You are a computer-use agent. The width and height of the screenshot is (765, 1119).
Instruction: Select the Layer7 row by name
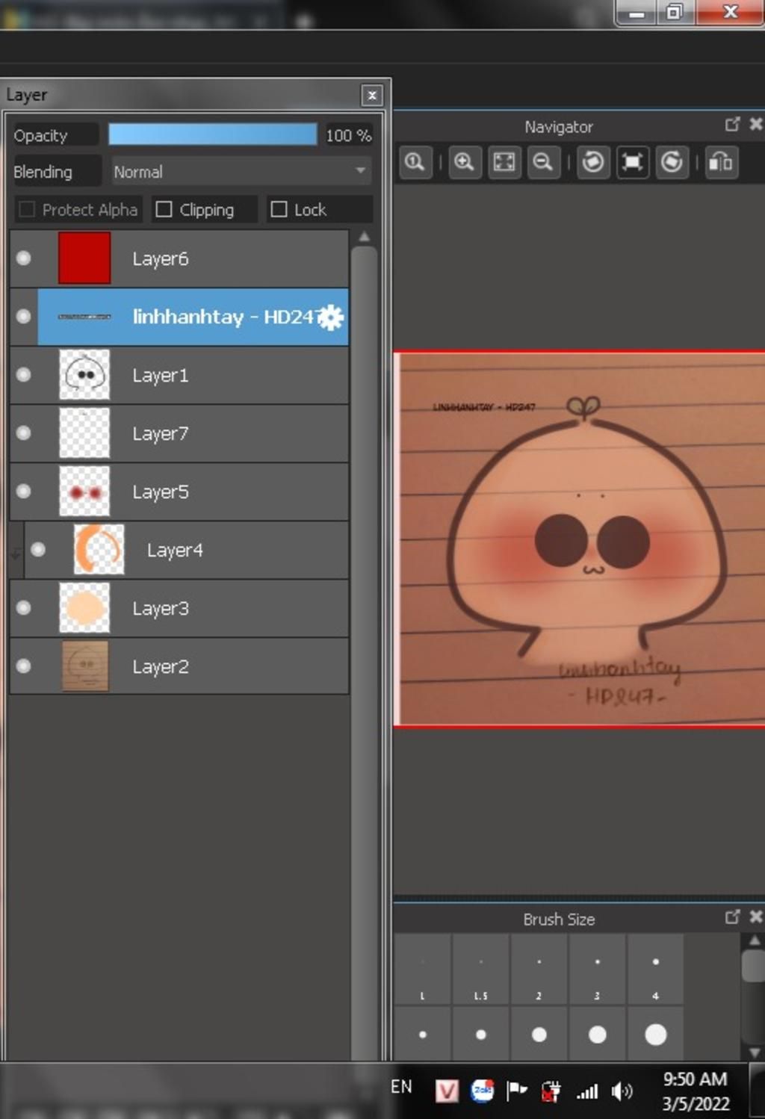[161, 433]
